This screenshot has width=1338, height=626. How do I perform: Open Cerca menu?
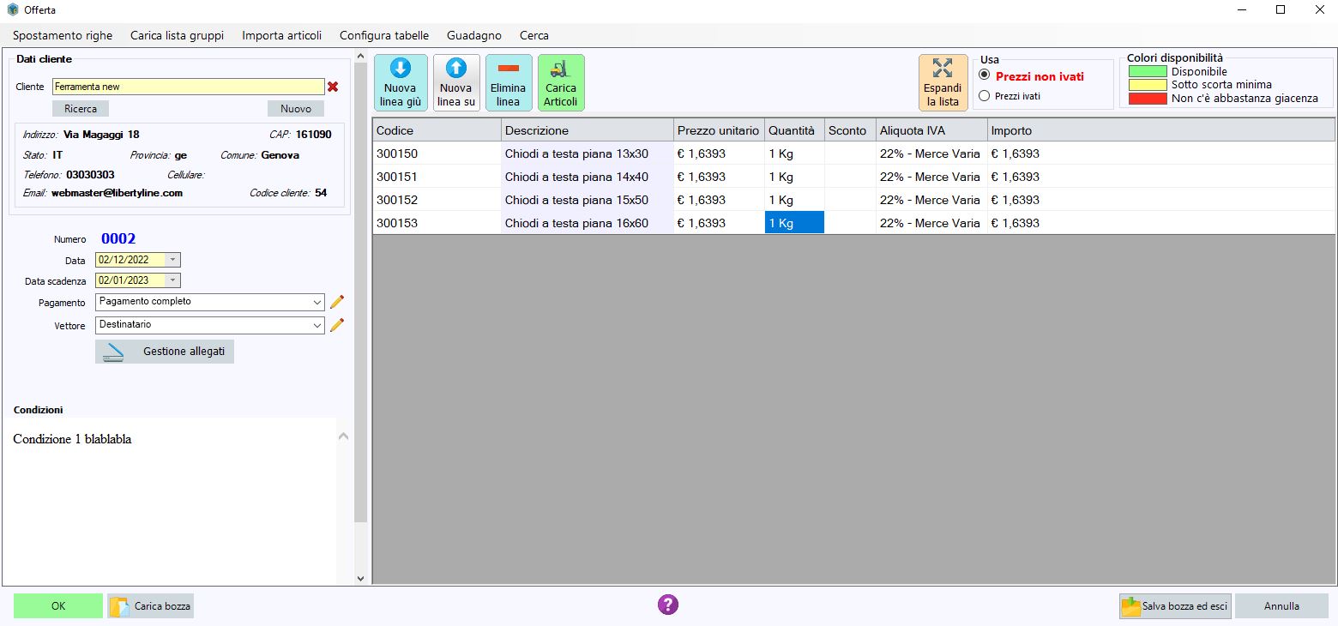(534, 35)
